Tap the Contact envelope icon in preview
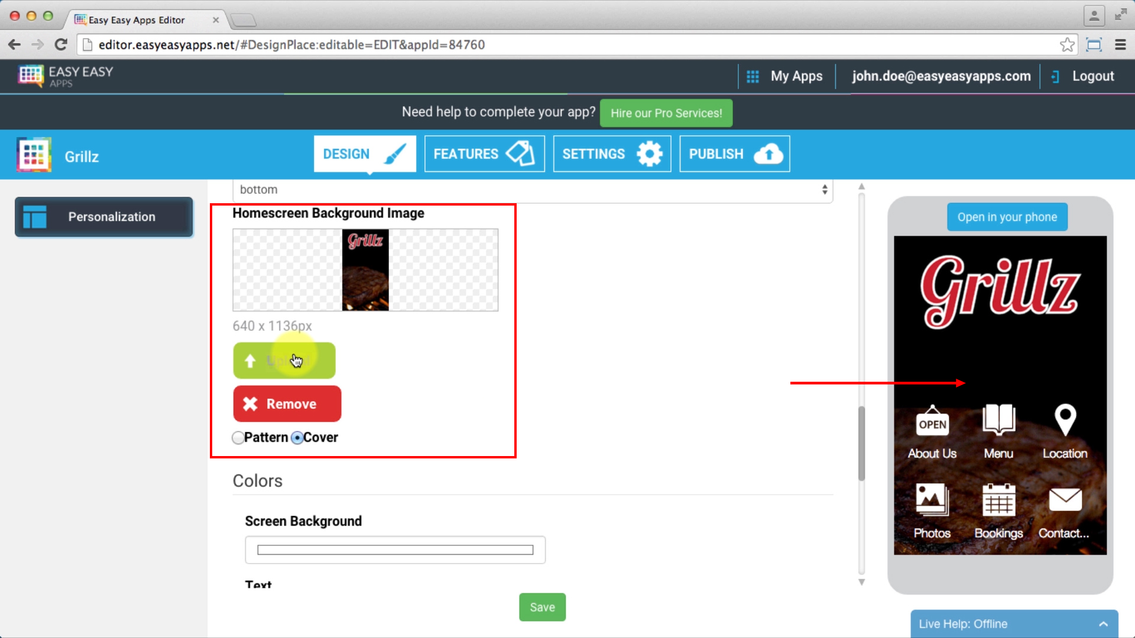 (1065, 500)
